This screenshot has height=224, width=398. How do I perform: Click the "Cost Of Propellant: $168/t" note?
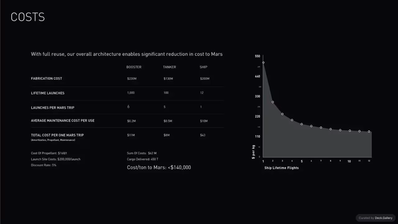coord(49,153)
